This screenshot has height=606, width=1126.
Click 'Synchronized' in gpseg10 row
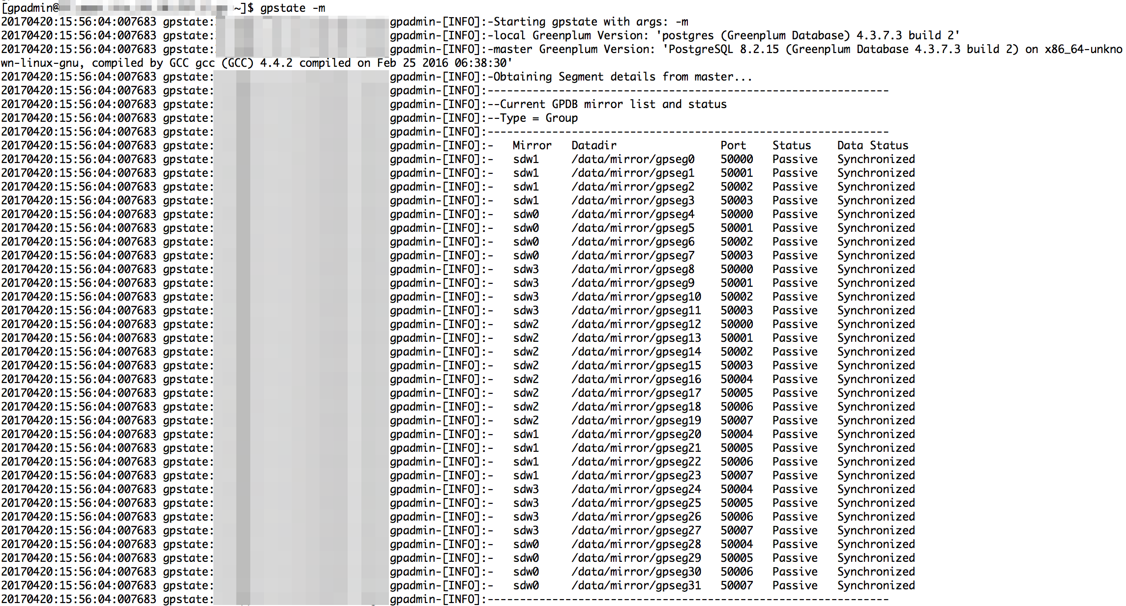click(x=876, y=297)
